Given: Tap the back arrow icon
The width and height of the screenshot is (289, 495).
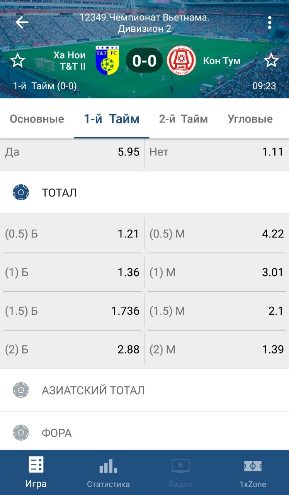Looking at the screenshot, I should point(22,22).
